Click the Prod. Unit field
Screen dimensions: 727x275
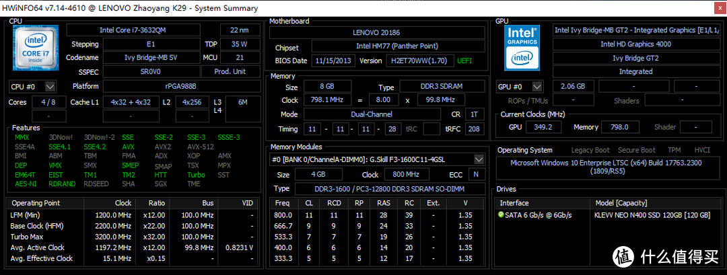coord(230,72)
